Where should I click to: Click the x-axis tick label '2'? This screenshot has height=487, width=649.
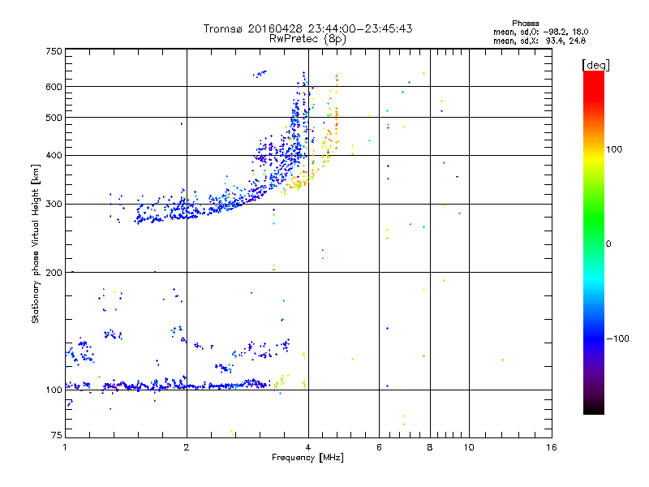point(187,447)
